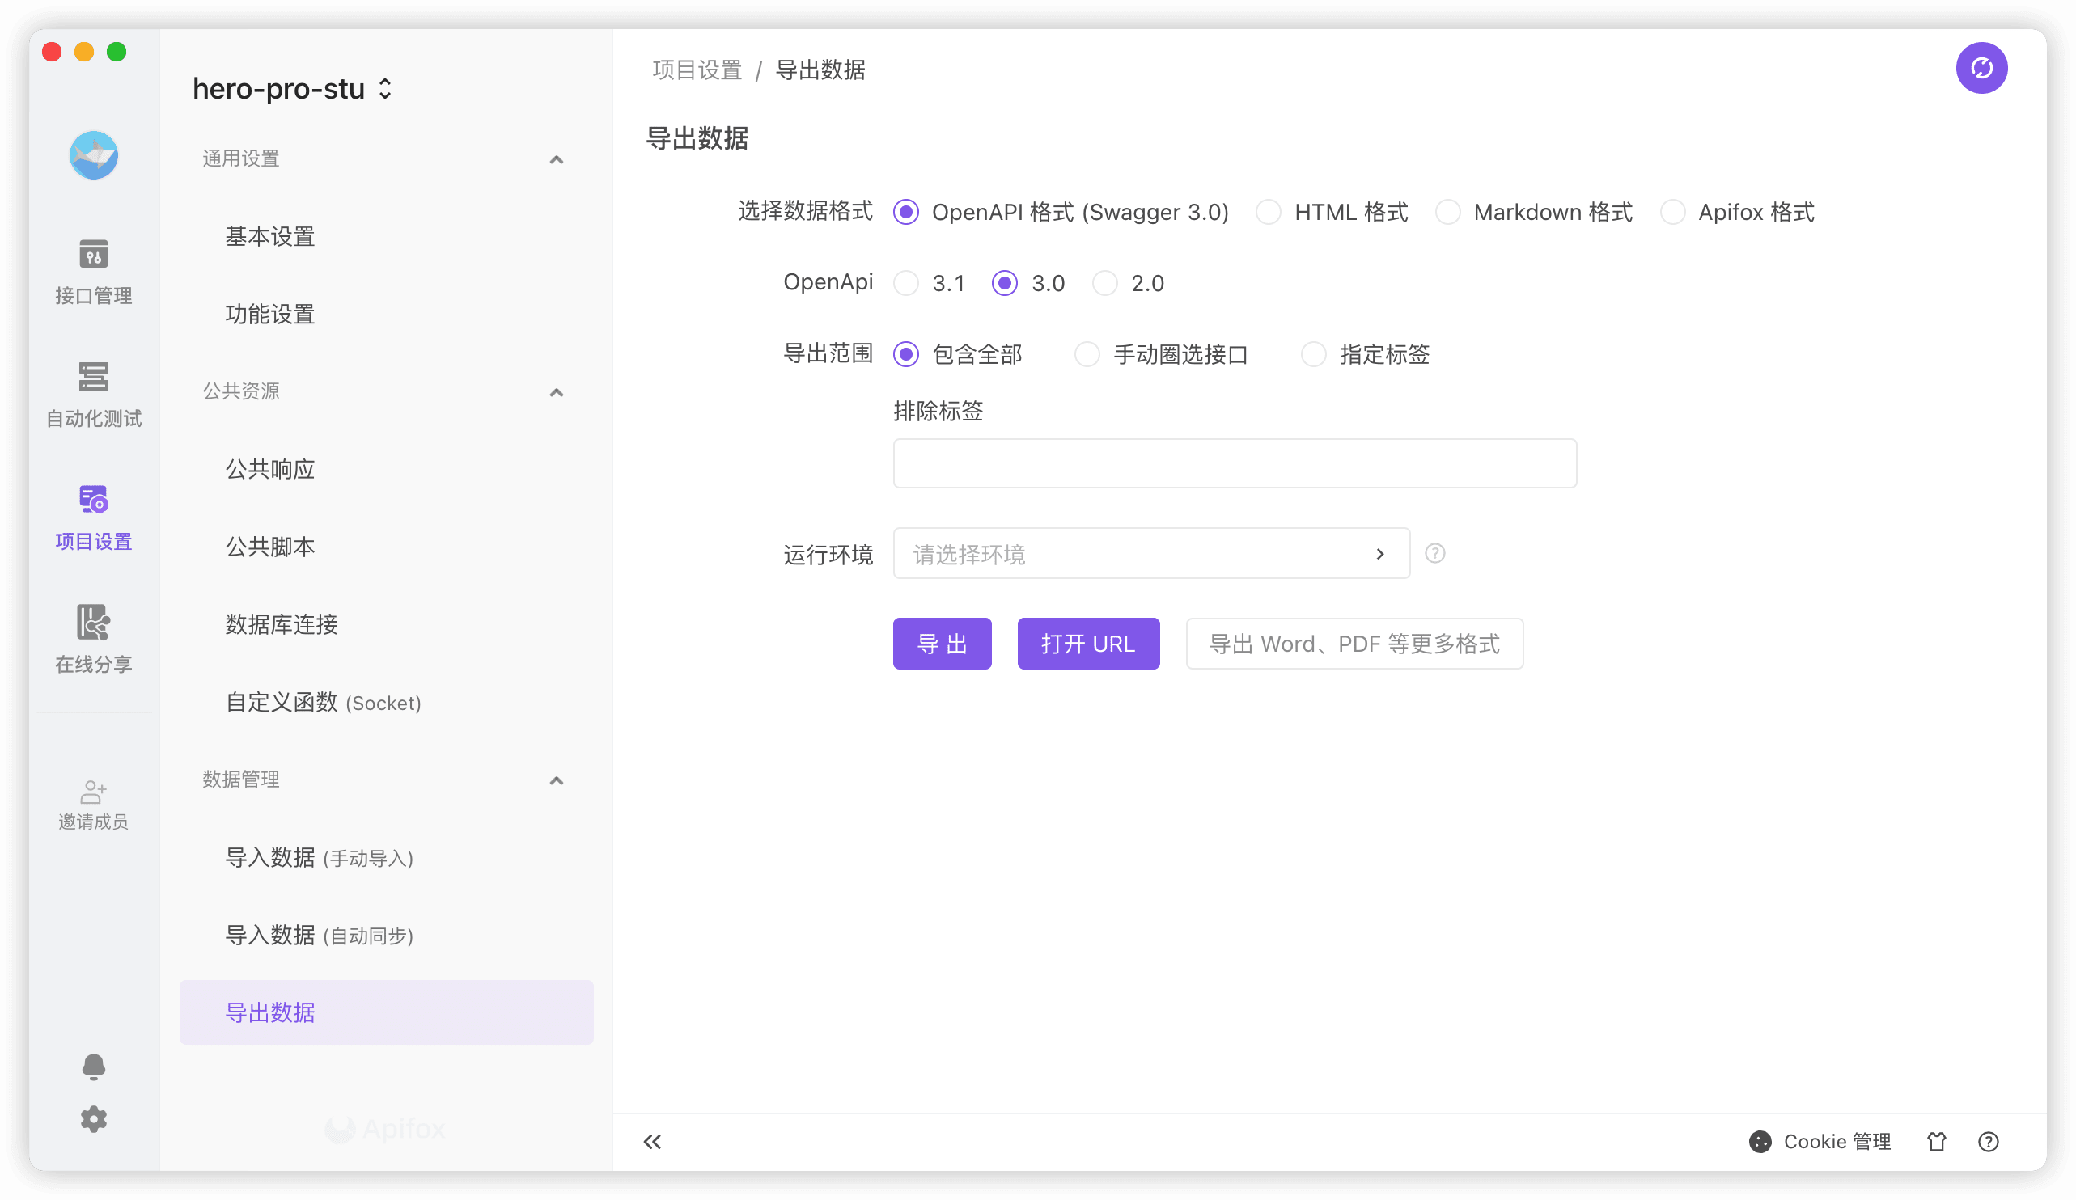2076x1200 pixels.
Task: Open the help icon at bottom right
Action: pyautogui.click(x=1988, y=1142)
